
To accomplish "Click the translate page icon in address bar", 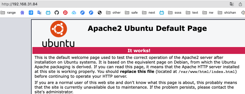I will 232,4.
